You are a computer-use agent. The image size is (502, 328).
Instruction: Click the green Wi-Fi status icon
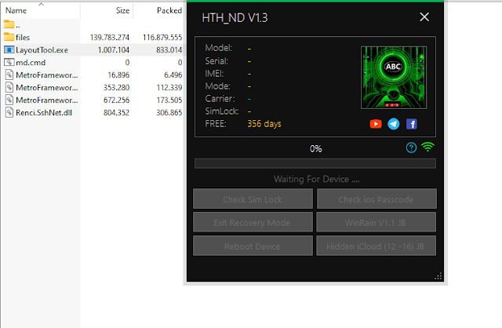pyautogui.click(x=427, y=147)
